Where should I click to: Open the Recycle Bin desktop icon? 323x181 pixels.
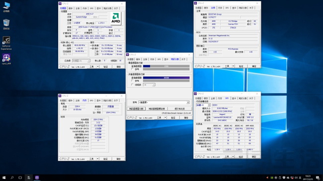(6, 24)
